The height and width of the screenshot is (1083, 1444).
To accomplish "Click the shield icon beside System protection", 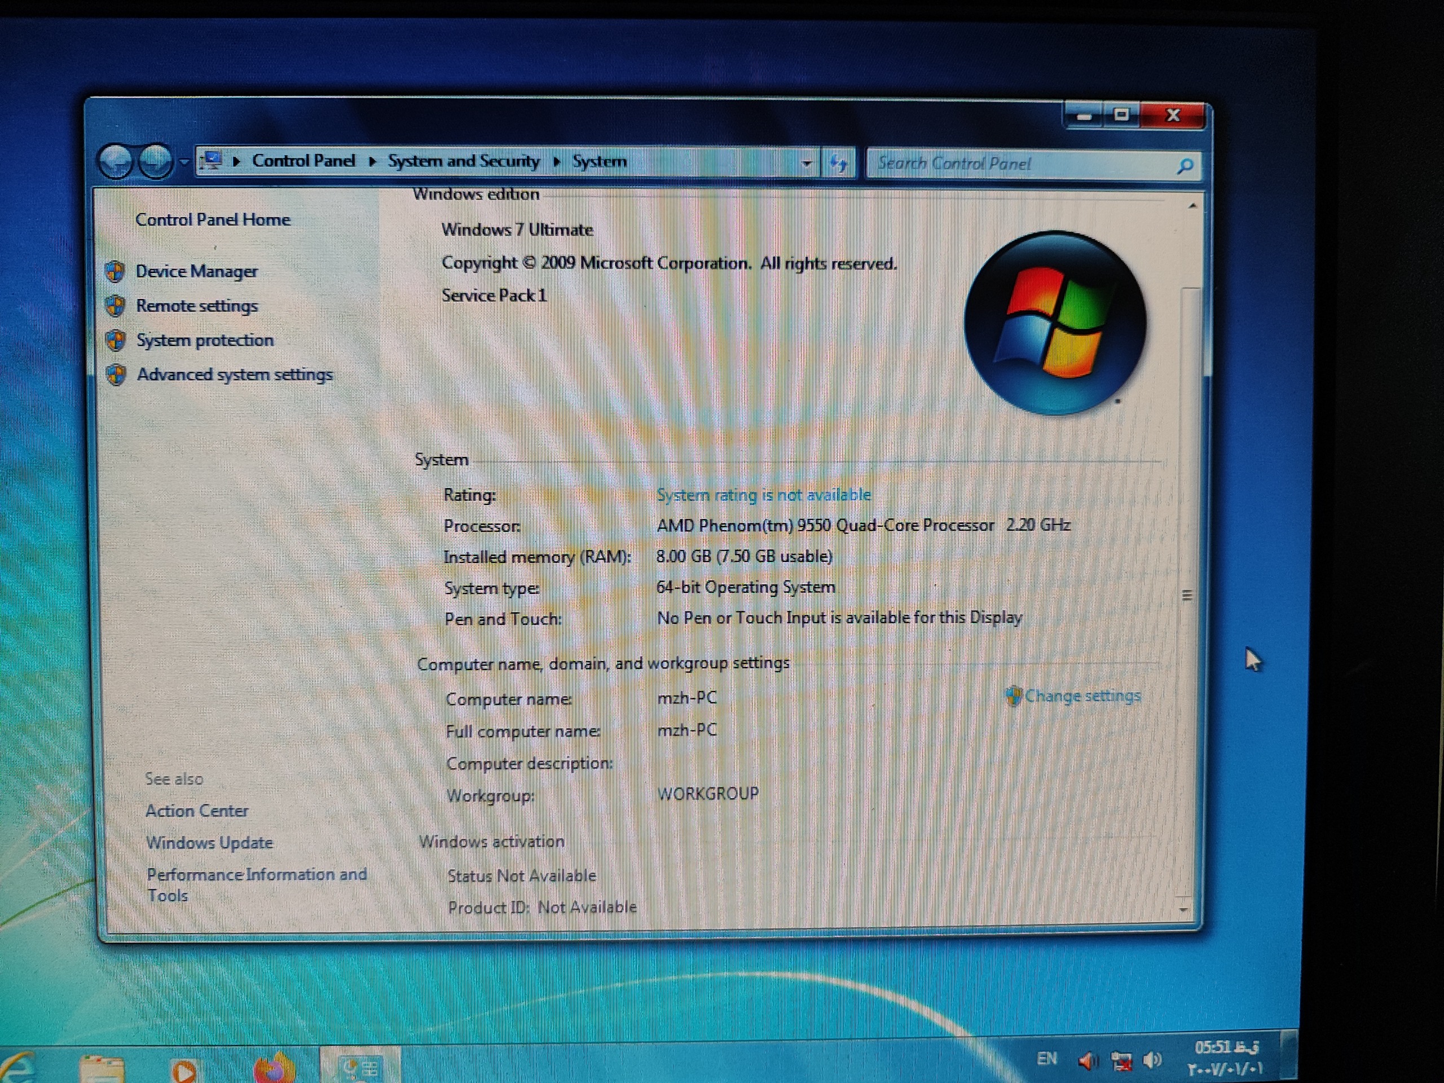I will (116, 340).
